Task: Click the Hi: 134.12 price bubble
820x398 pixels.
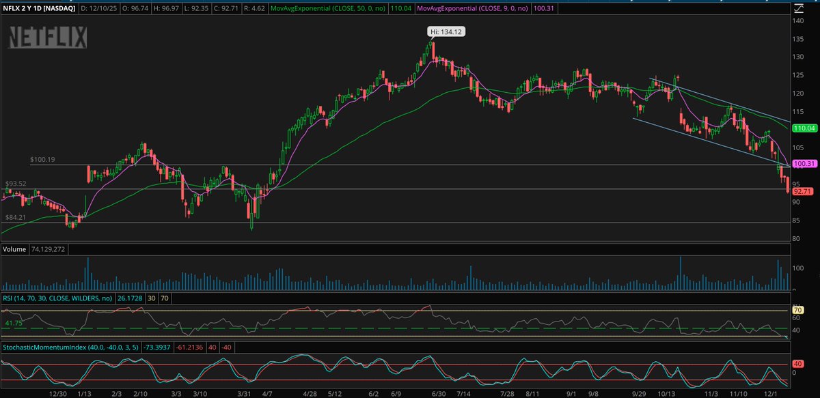Action: pos(447,32)
